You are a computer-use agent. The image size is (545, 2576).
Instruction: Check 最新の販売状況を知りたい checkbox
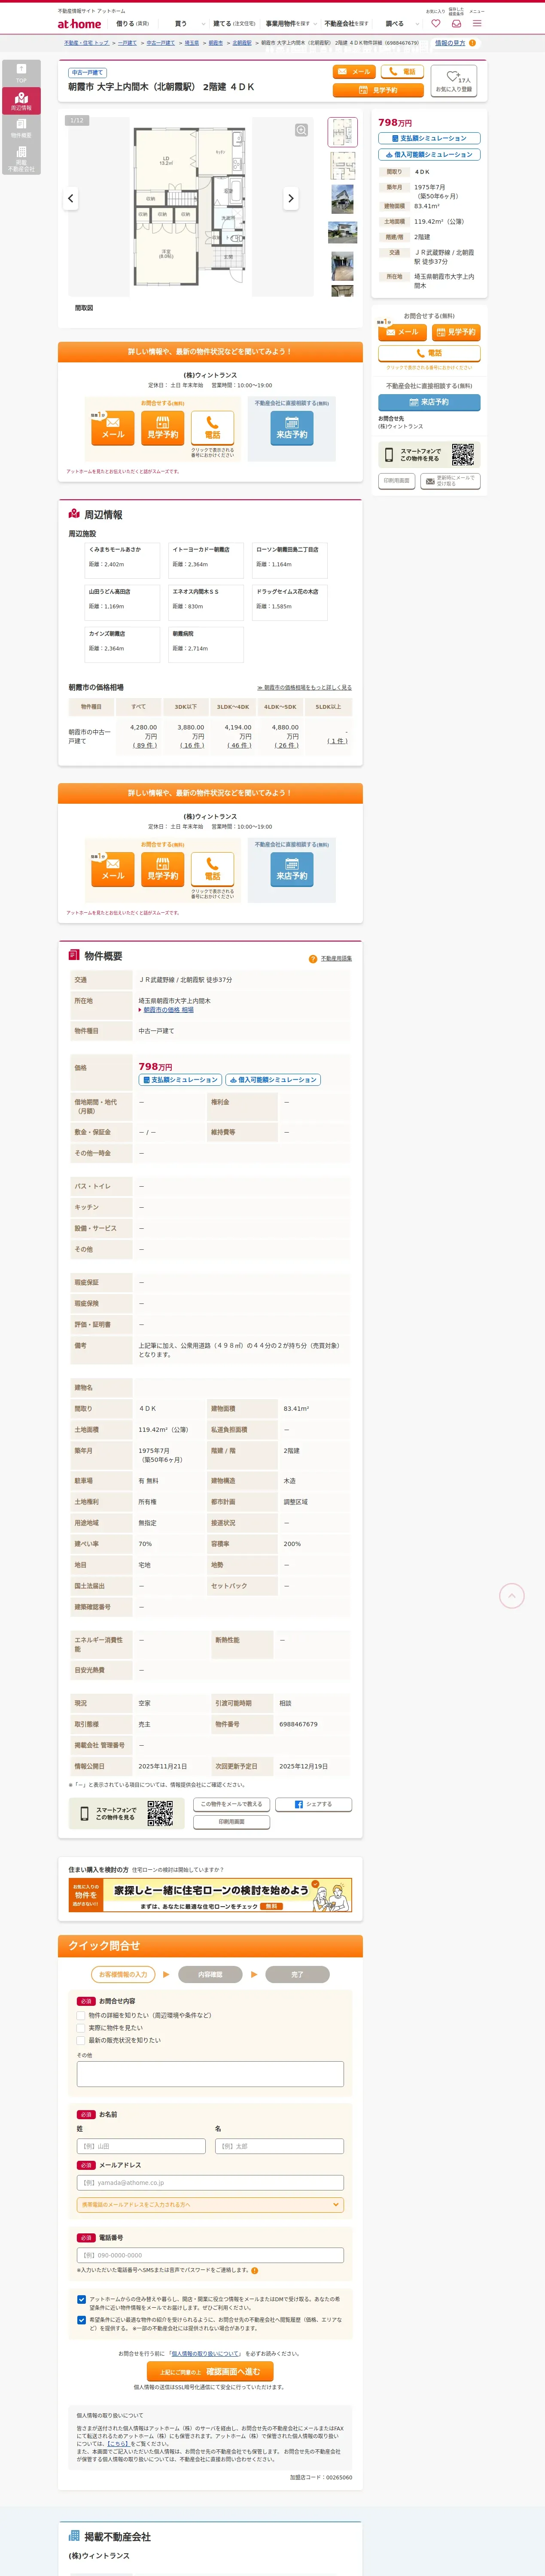pos(81,2040)
